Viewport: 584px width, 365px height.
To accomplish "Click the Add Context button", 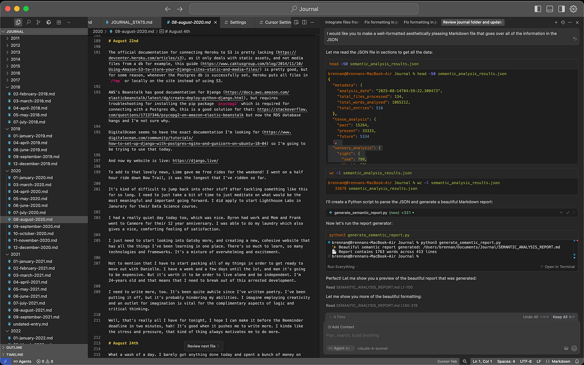I will click(x=341, y=327).
